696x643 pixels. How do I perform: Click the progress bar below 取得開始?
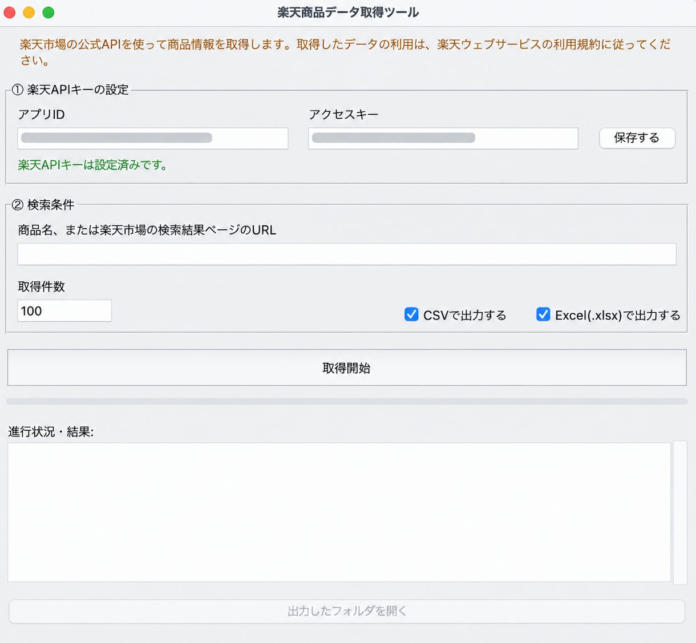click(x=347, y=402)
